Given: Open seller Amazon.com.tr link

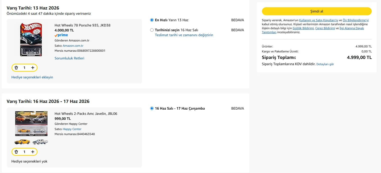Looking at the screenshot, I should click(73, 46).
